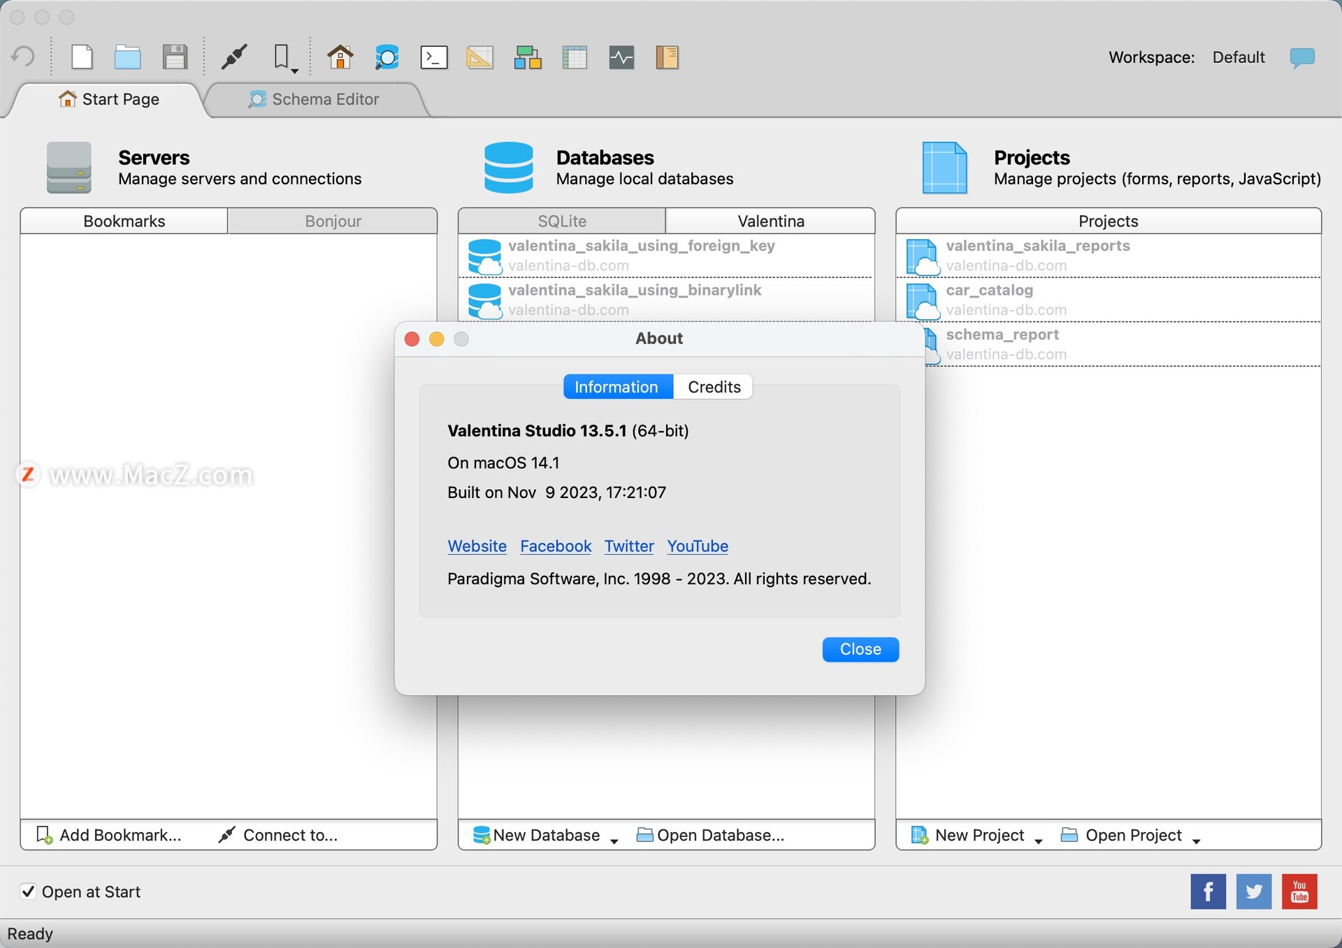Open file using the blue folder toolbar icon
1342x948 pixels.
(x=127, y=57)
